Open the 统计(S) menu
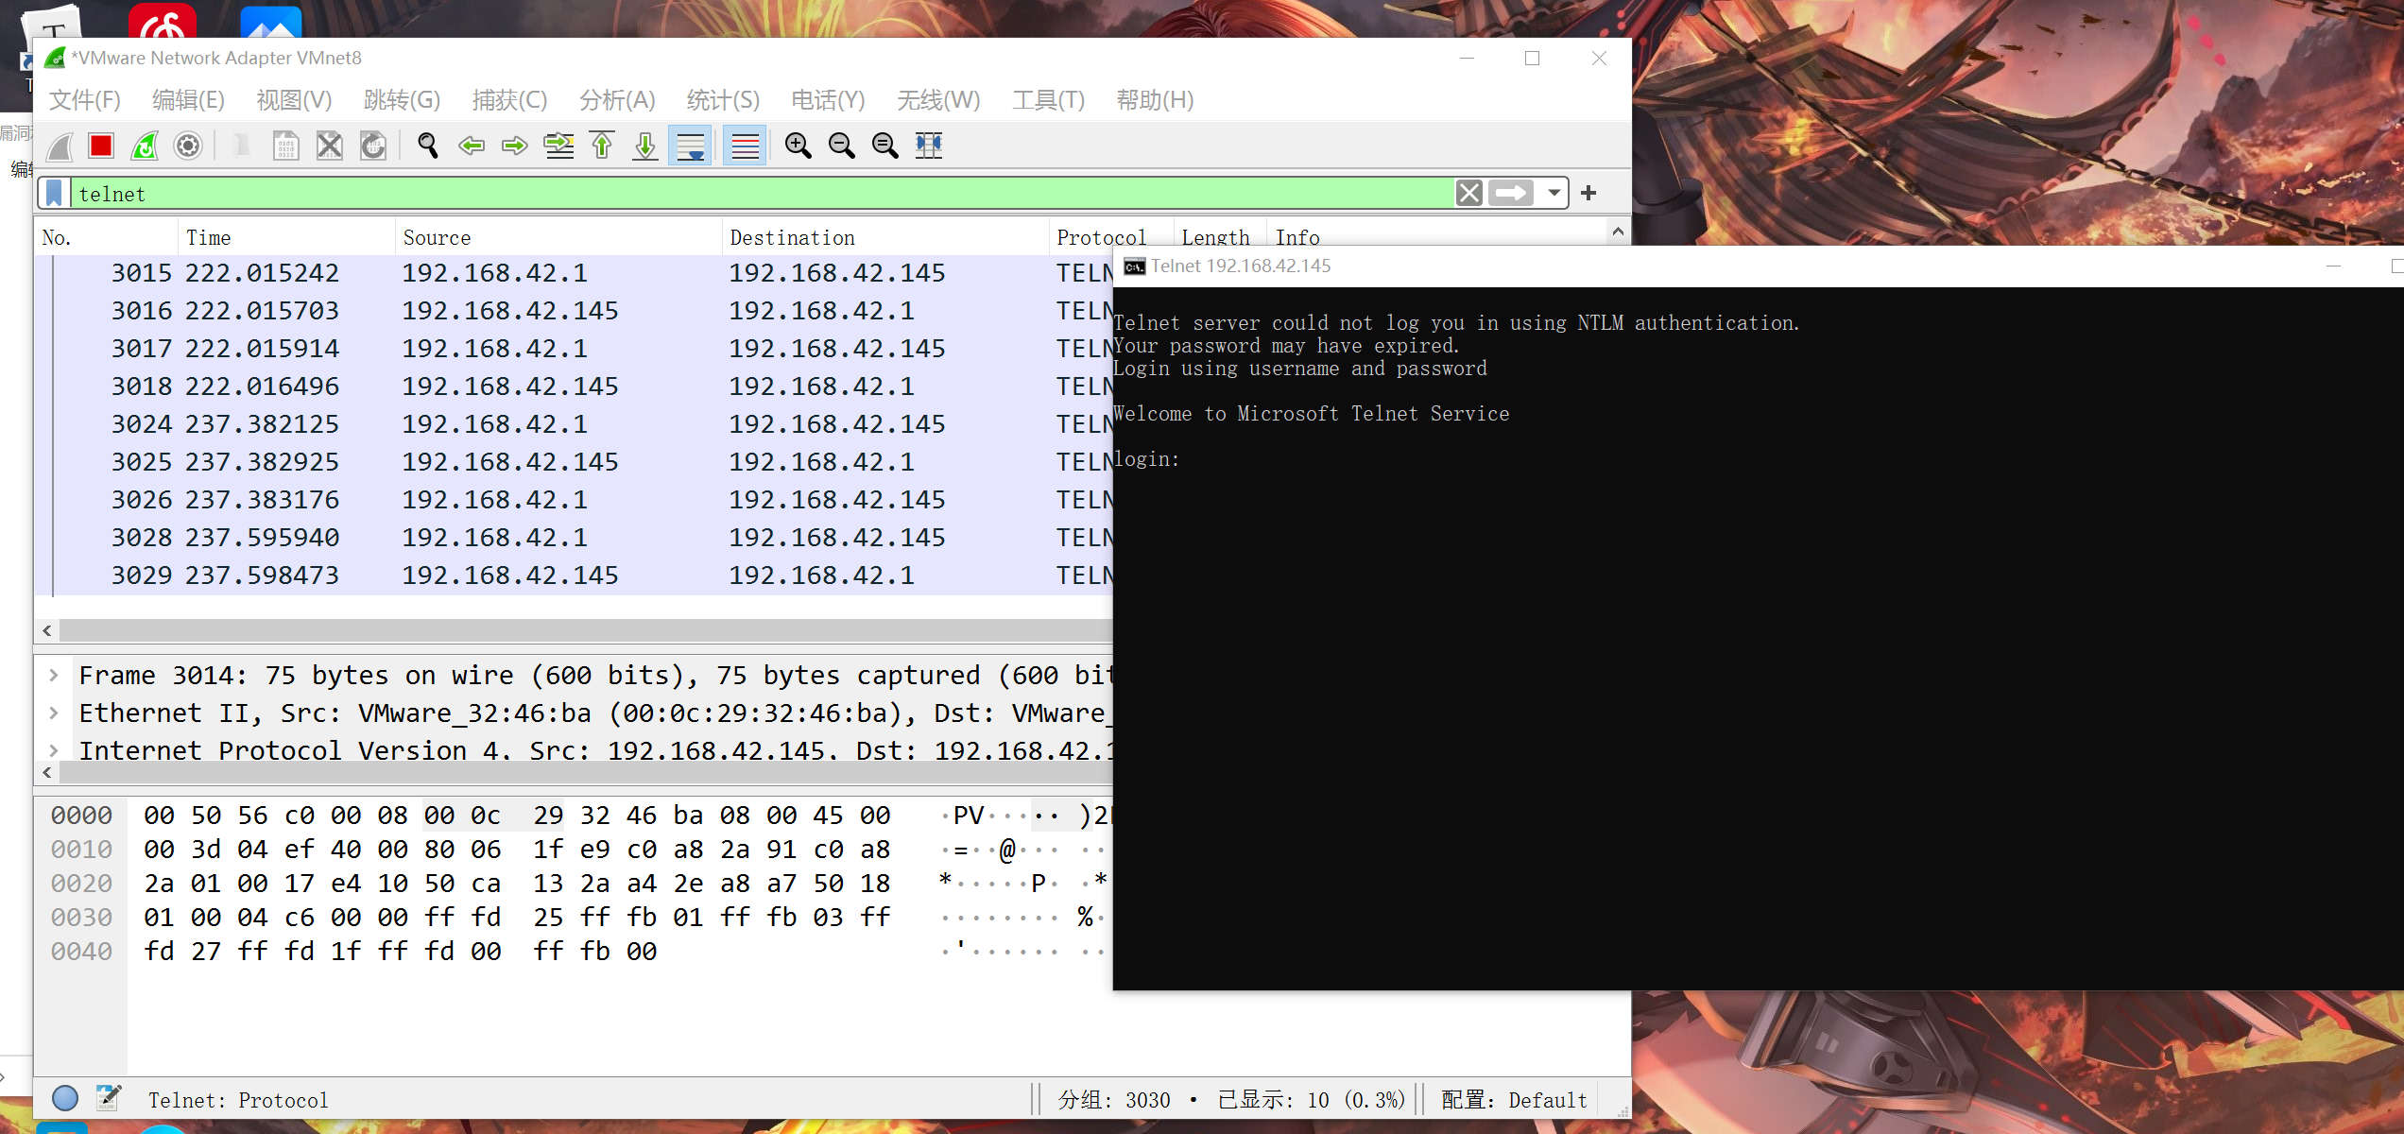The width and height of the screenshot is (2404, 1134). 723,100
